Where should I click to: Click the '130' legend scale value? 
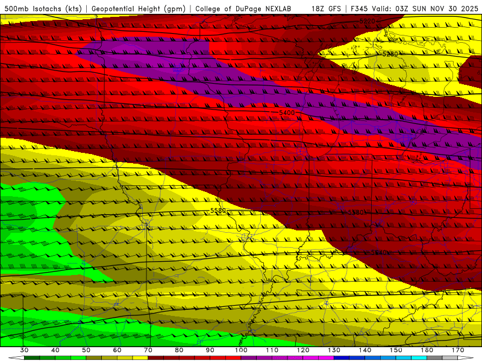(334, 350)
